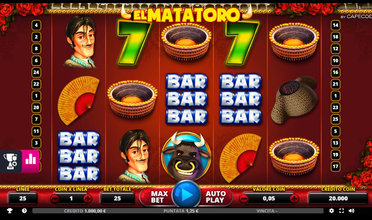Raise Valore Coin with plus button
This screenshot has width=372, height=220.
point(294,199)
